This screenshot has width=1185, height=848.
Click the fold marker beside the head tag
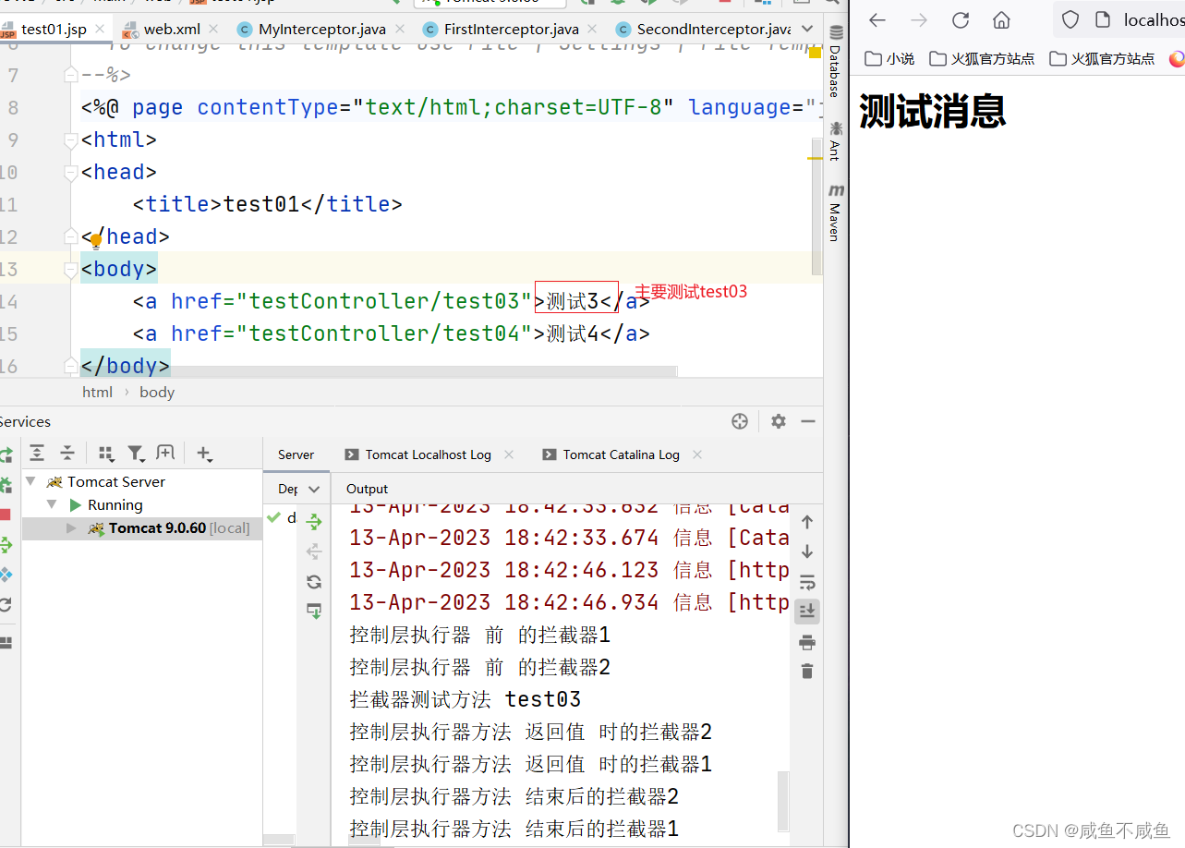(x=71, y=173)
